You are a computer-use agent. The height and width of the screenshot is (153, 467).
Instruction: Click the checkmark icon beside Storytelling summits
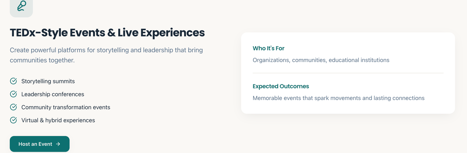point(13,81)
